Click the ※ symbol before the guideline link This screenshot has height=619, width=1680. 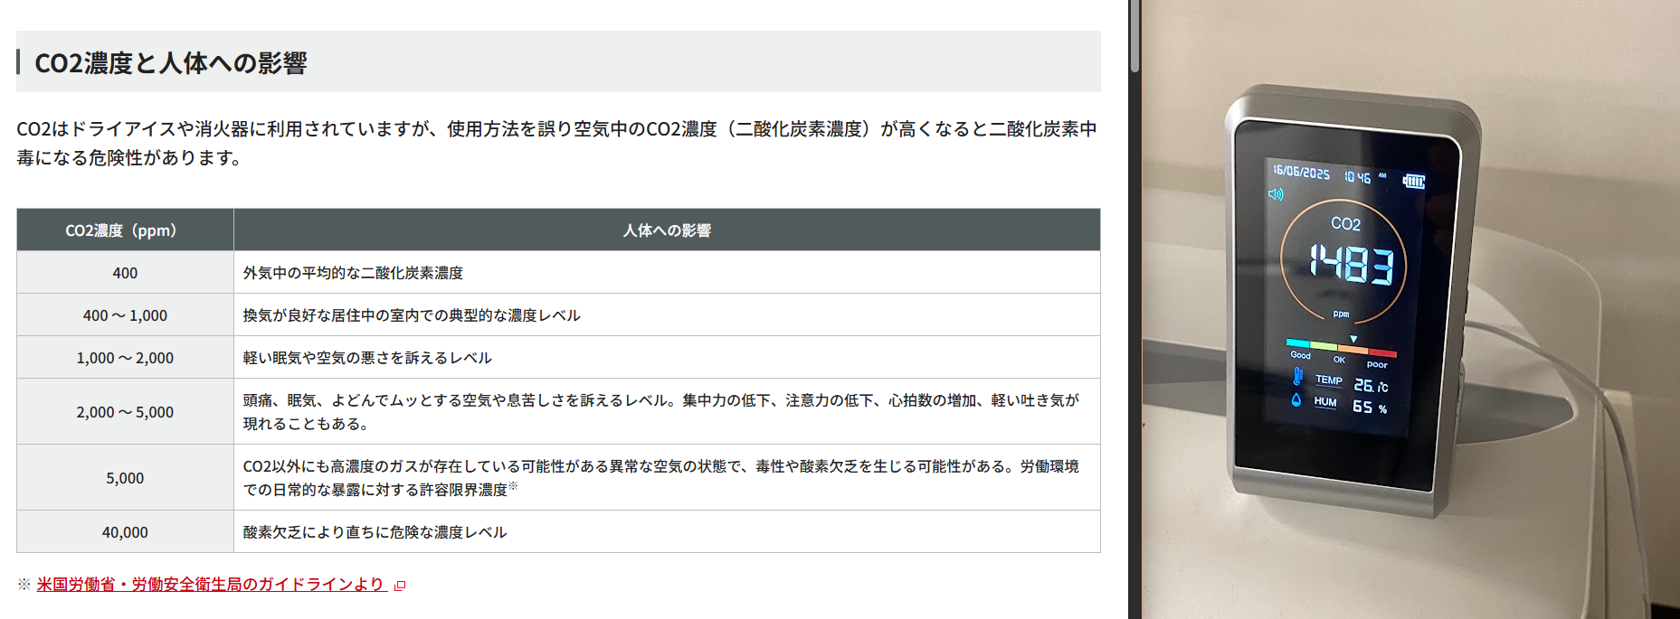(24, 585)
